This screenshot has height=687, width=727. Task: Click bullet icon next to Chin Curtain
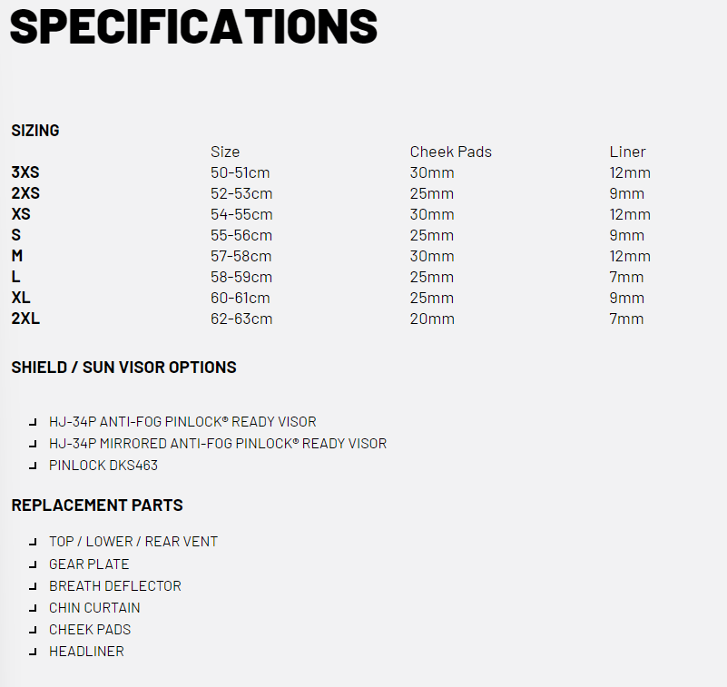33,609
